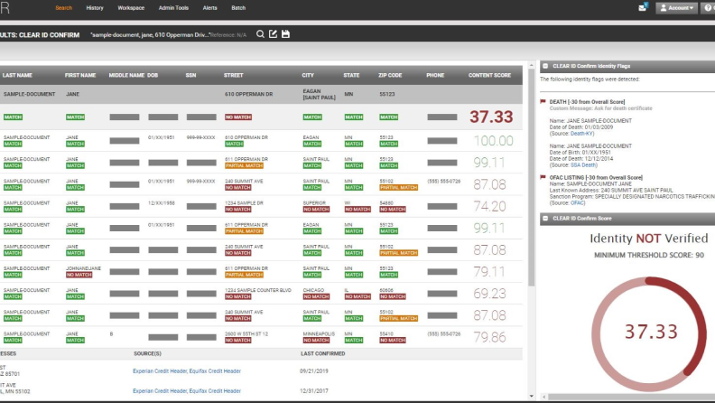Click the red flag beside DEATH

544,102
